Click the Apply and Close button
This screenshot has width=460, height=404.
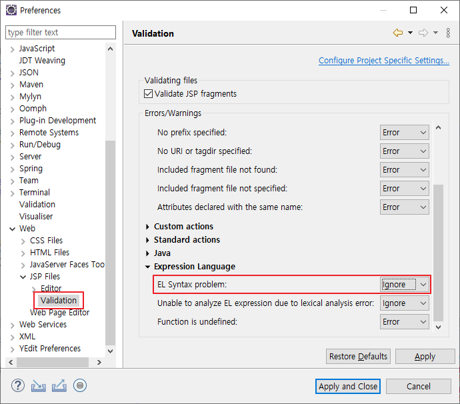pyautogui.click(x=347, y=386)
